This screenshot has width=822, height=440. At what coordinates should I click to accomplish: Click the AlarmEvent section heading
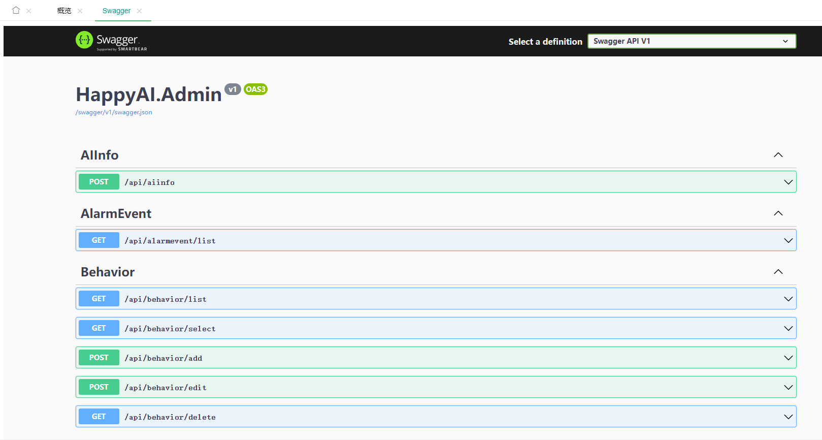[116, 213]
